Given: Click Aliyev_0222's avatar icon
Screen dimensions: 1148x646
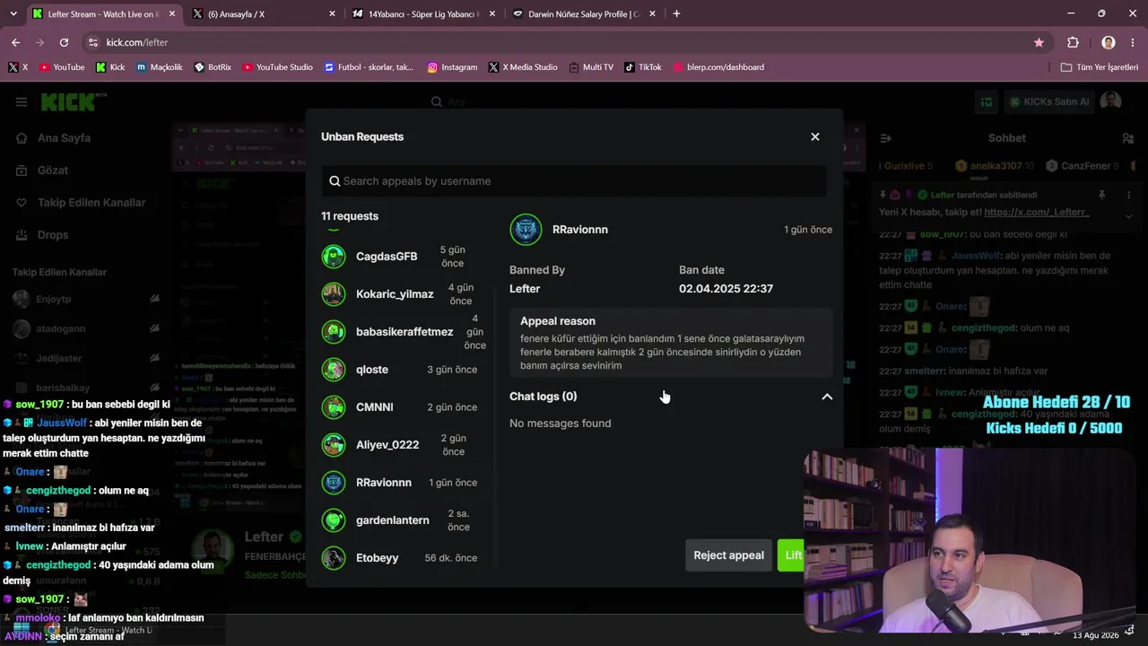Looking at the screenshot, I should (x=334, y=445).
